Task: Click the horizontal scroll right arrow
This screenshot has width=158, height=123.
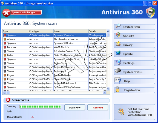Action: point(104,92)
